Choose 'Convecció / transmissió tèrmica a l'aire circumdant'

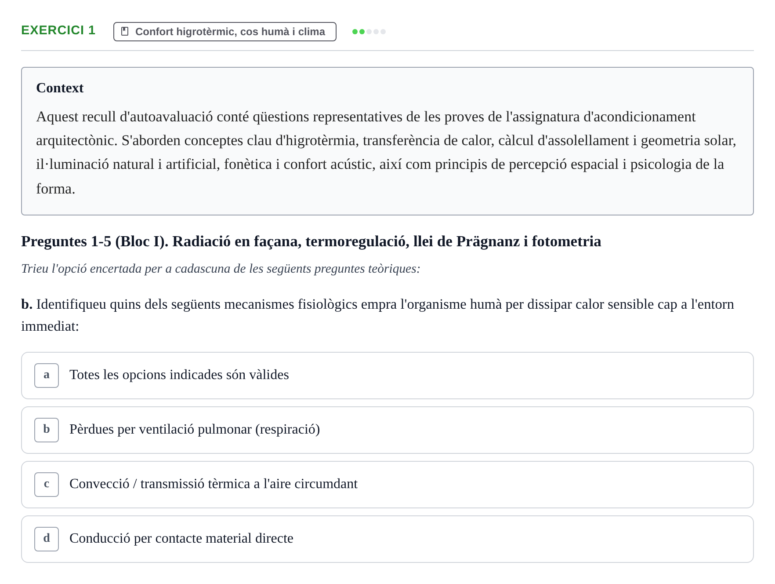[x=387, y=485]
